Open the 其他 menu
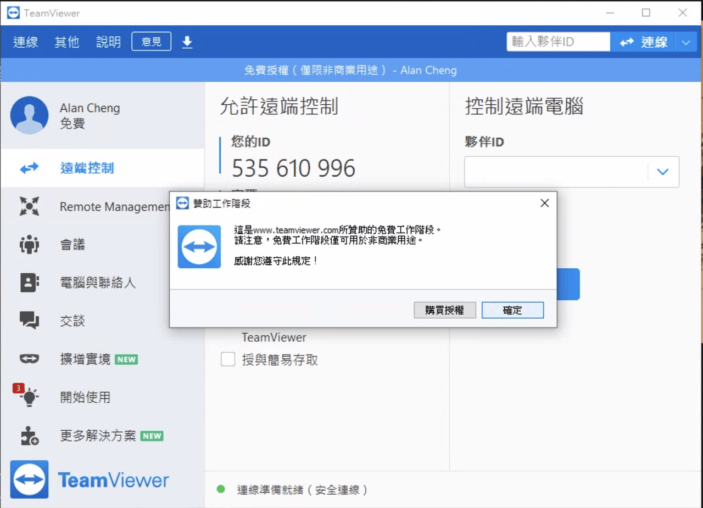 [67, 42]
